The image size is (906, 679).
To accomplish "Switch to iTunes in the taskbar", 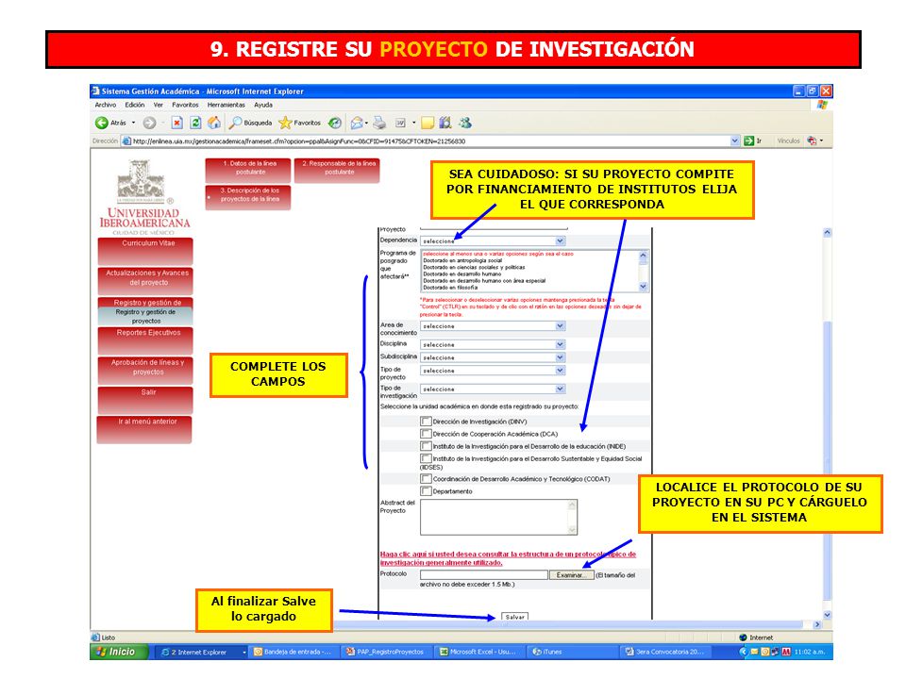I will point(571,652).
